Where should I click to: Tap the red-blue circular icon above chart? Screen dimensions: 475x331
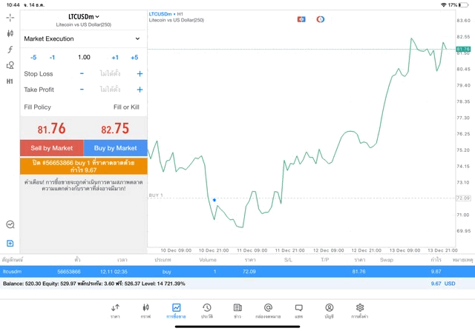(321, 19)
